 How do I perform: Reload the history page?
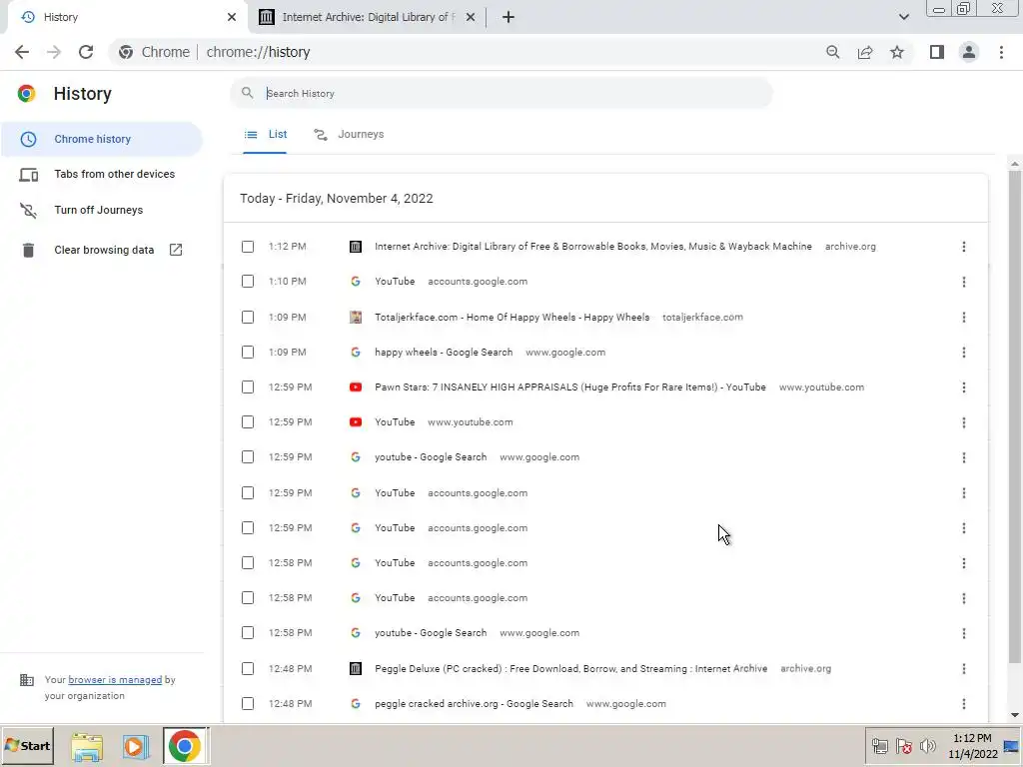[x=86, y=52]
